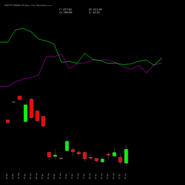Click the green candle for 24 Apr
This screenshot has width=185, height=185.
(114, 154)
